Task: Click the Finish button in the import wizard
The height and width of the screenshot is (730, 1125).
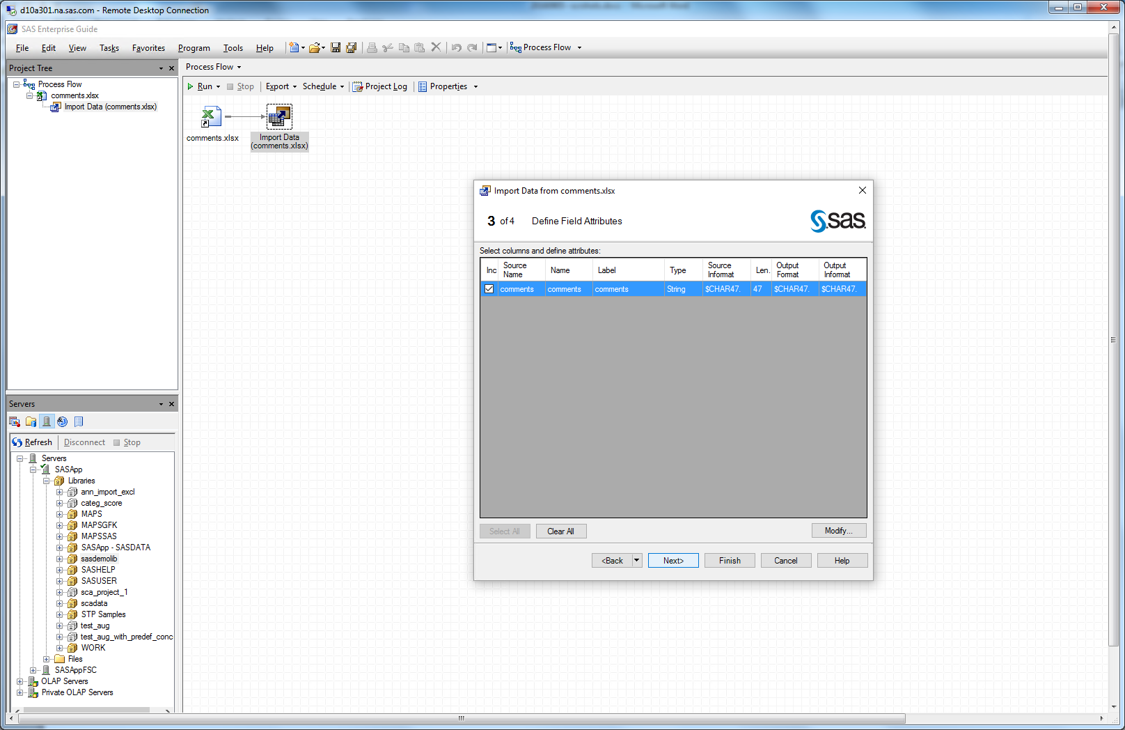Action: click(x=730, y=561)
